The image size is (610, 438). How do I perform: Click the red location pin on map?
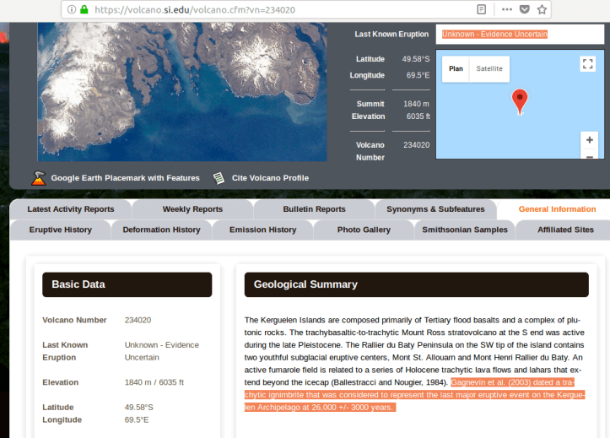point(521,100)
